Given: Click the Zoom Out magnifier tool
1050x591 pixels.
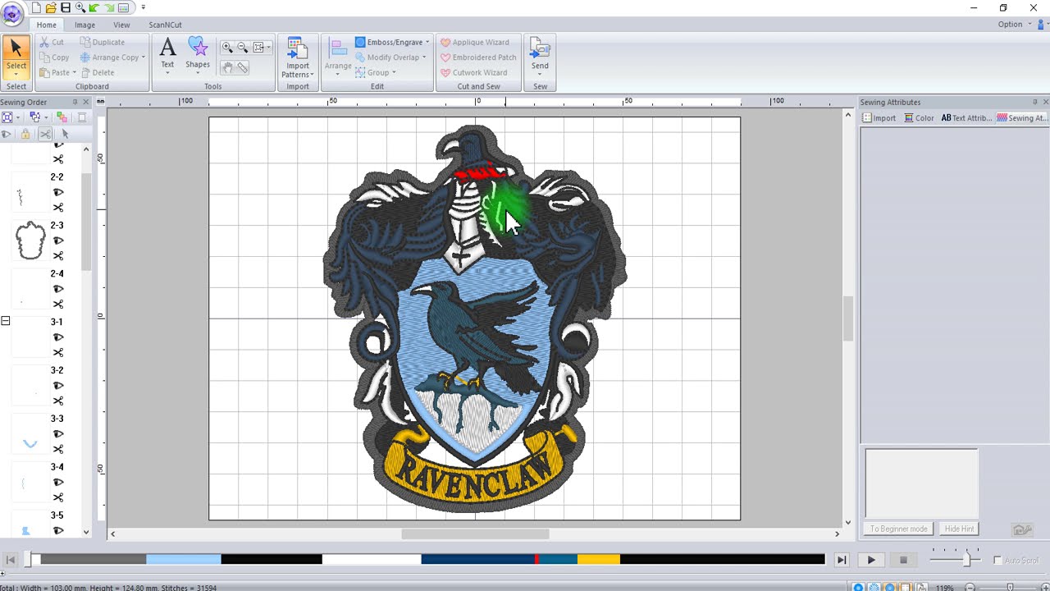Looking at the screenshot, I should [242, 48].
